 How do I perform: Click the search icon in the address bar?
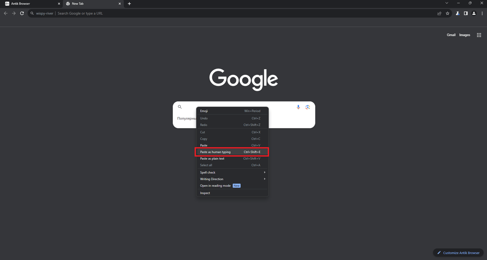(32, 14)
